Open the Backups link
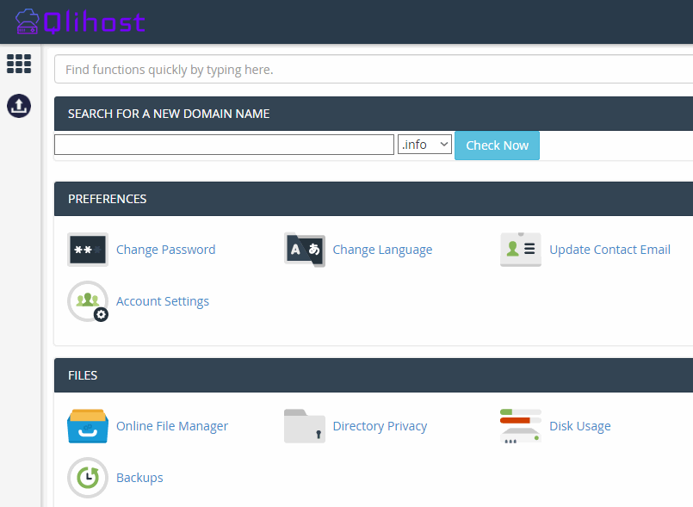 139,478
